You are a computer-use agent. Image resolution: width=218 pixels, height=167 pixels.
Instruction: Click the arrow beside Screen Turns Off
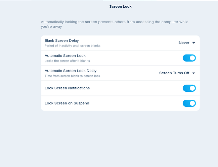(194, 73)
